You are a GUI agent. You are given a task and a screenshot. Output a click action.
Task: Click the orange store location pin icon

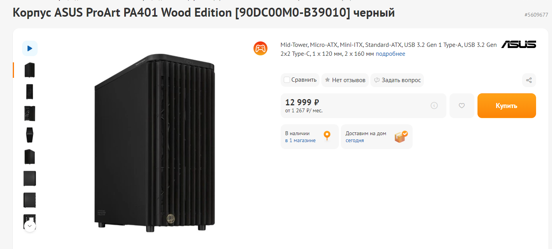[327, 136]
